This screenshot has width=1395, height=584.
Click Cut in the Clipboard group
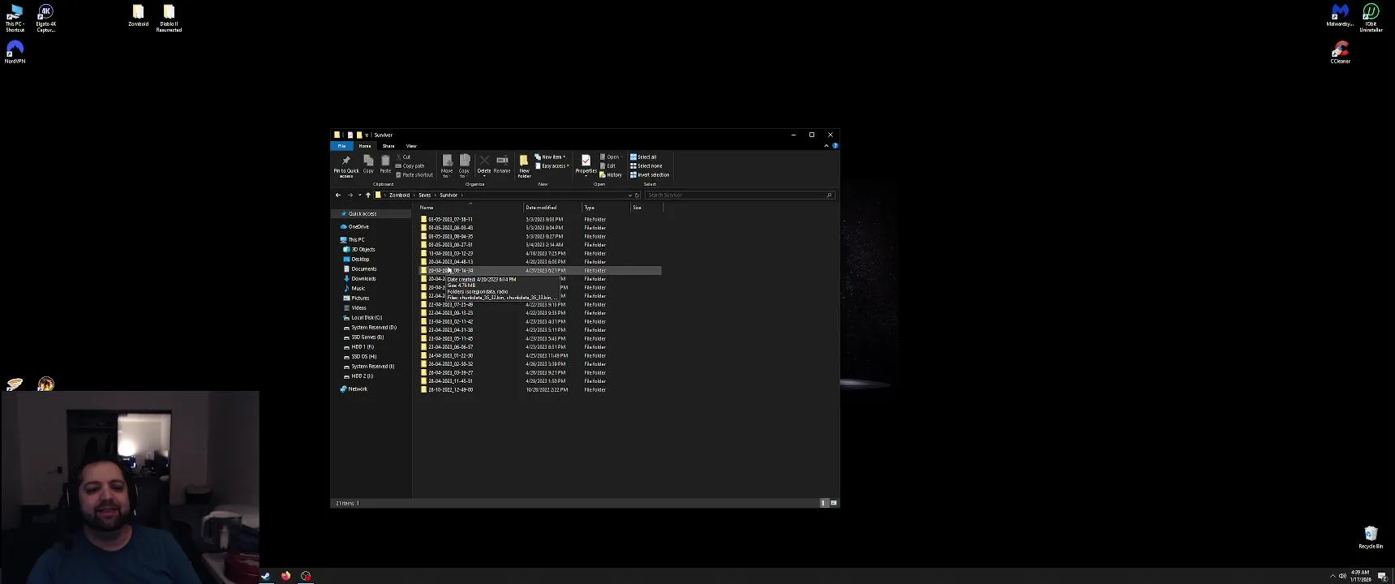click(404, 157)
